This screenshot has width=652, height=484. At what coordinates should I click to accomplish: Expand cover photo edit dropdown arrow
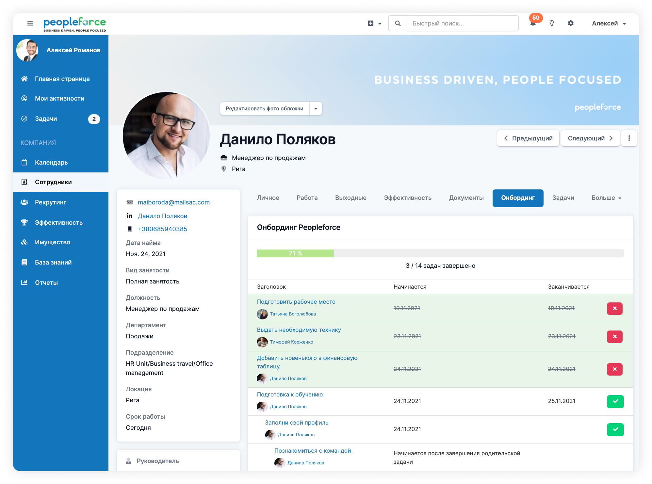tap(316, 108)
